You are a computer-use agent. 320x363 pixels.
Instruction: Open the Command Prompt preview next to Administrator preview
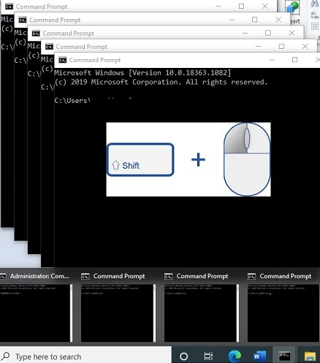coord(118,313)
